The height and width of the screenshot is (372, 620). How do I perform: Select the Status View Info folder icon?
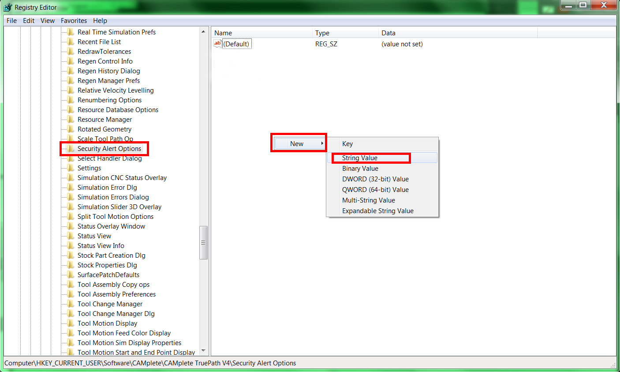coord(71,245)
